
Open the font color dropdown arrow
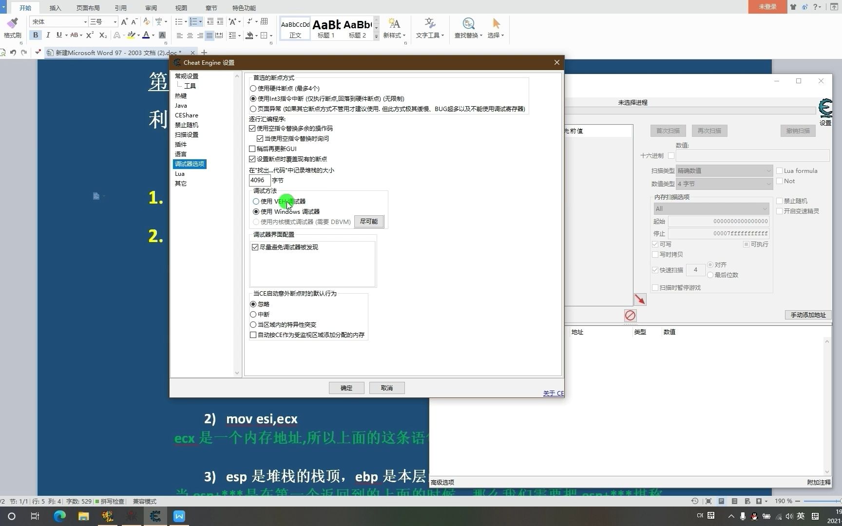pos(153,35)
